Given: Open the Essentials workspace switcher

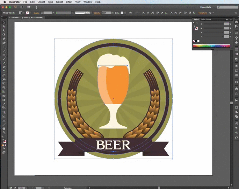Looking at the screenshot, I should (x=207, y=7).
